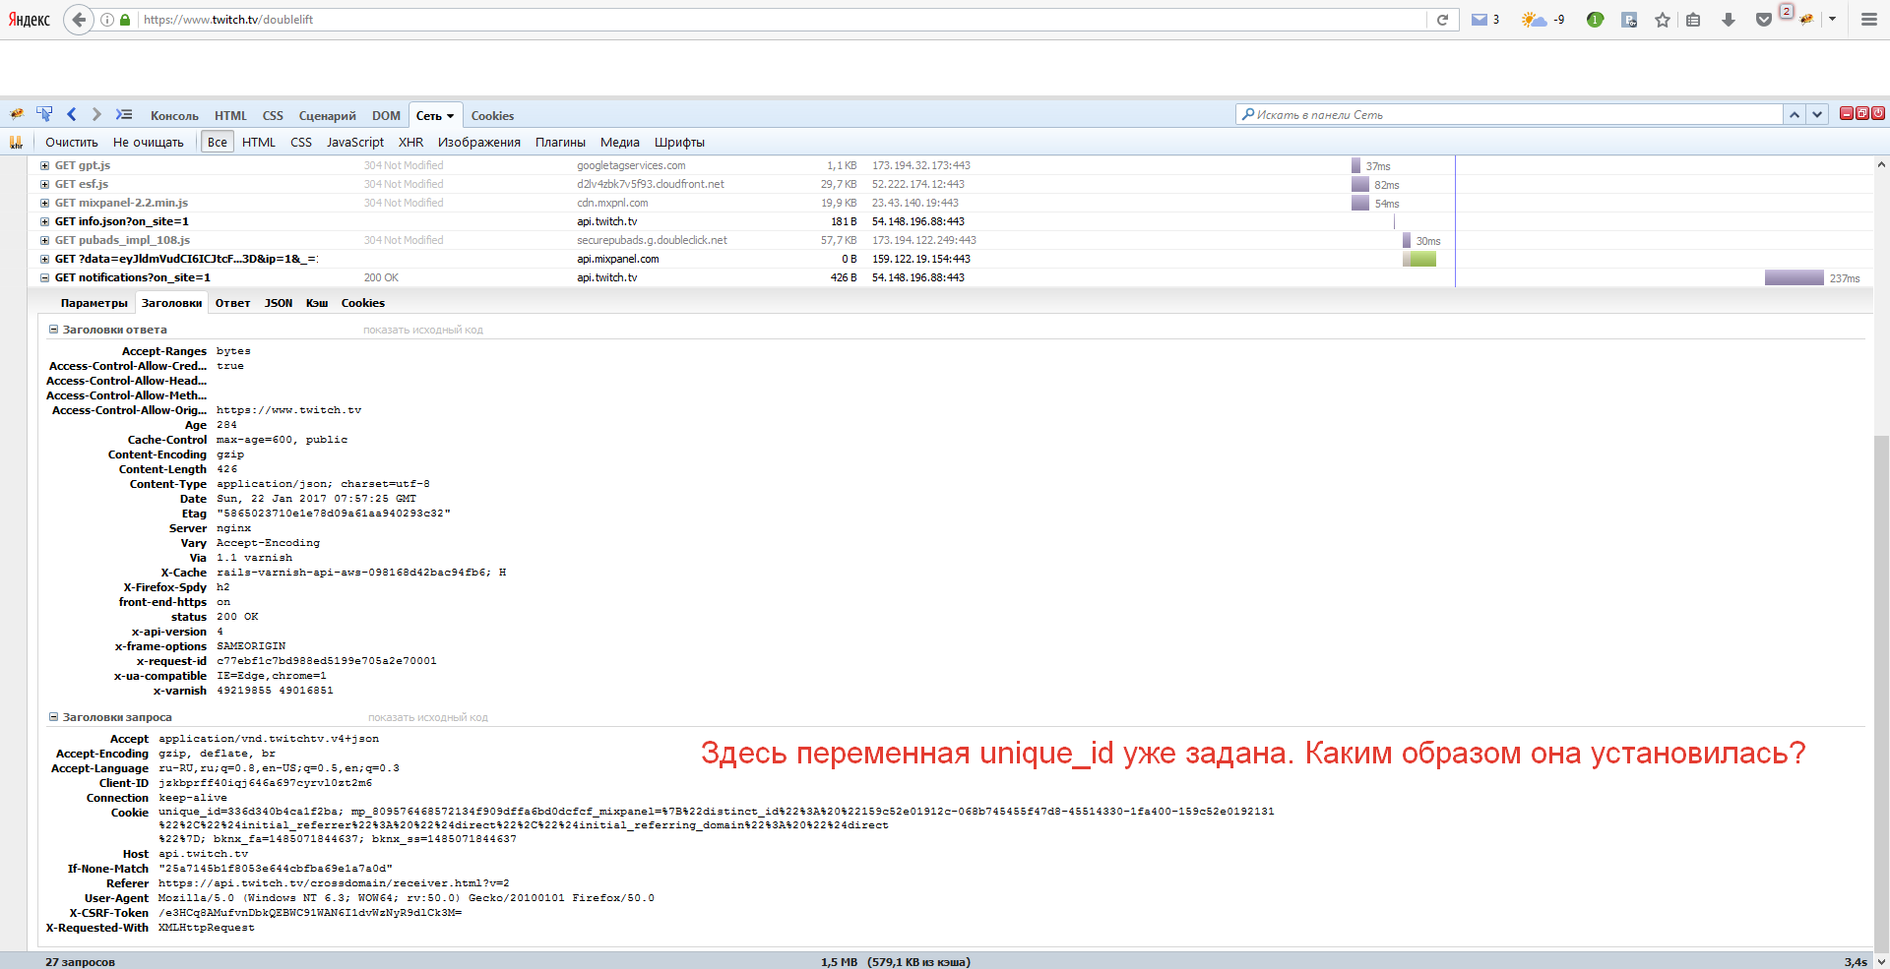Collapse the Заголовки запроса section
This screenshot has height=969, width=1890.
tap(53, 718)
